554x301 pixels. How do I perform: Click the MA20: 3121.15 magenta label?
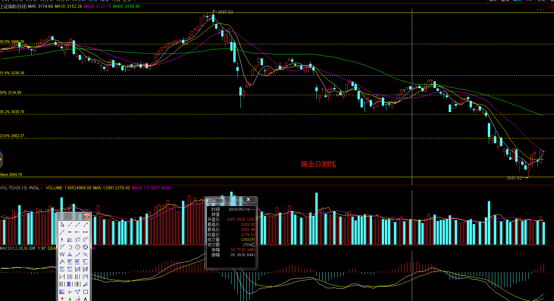(x=97, y=6)
